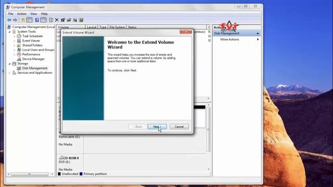Sort by the Status column header

point(166,27)
